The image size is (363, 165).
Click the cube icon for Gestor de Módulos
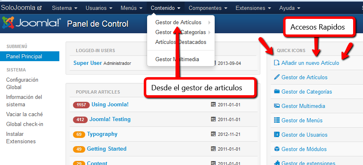click(x=277, y=149)
